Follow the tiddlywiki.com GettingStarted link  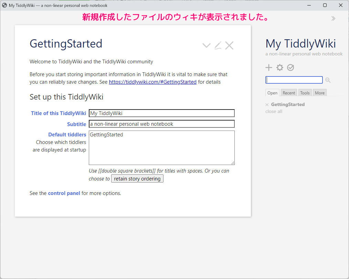(x=152, y=82)
